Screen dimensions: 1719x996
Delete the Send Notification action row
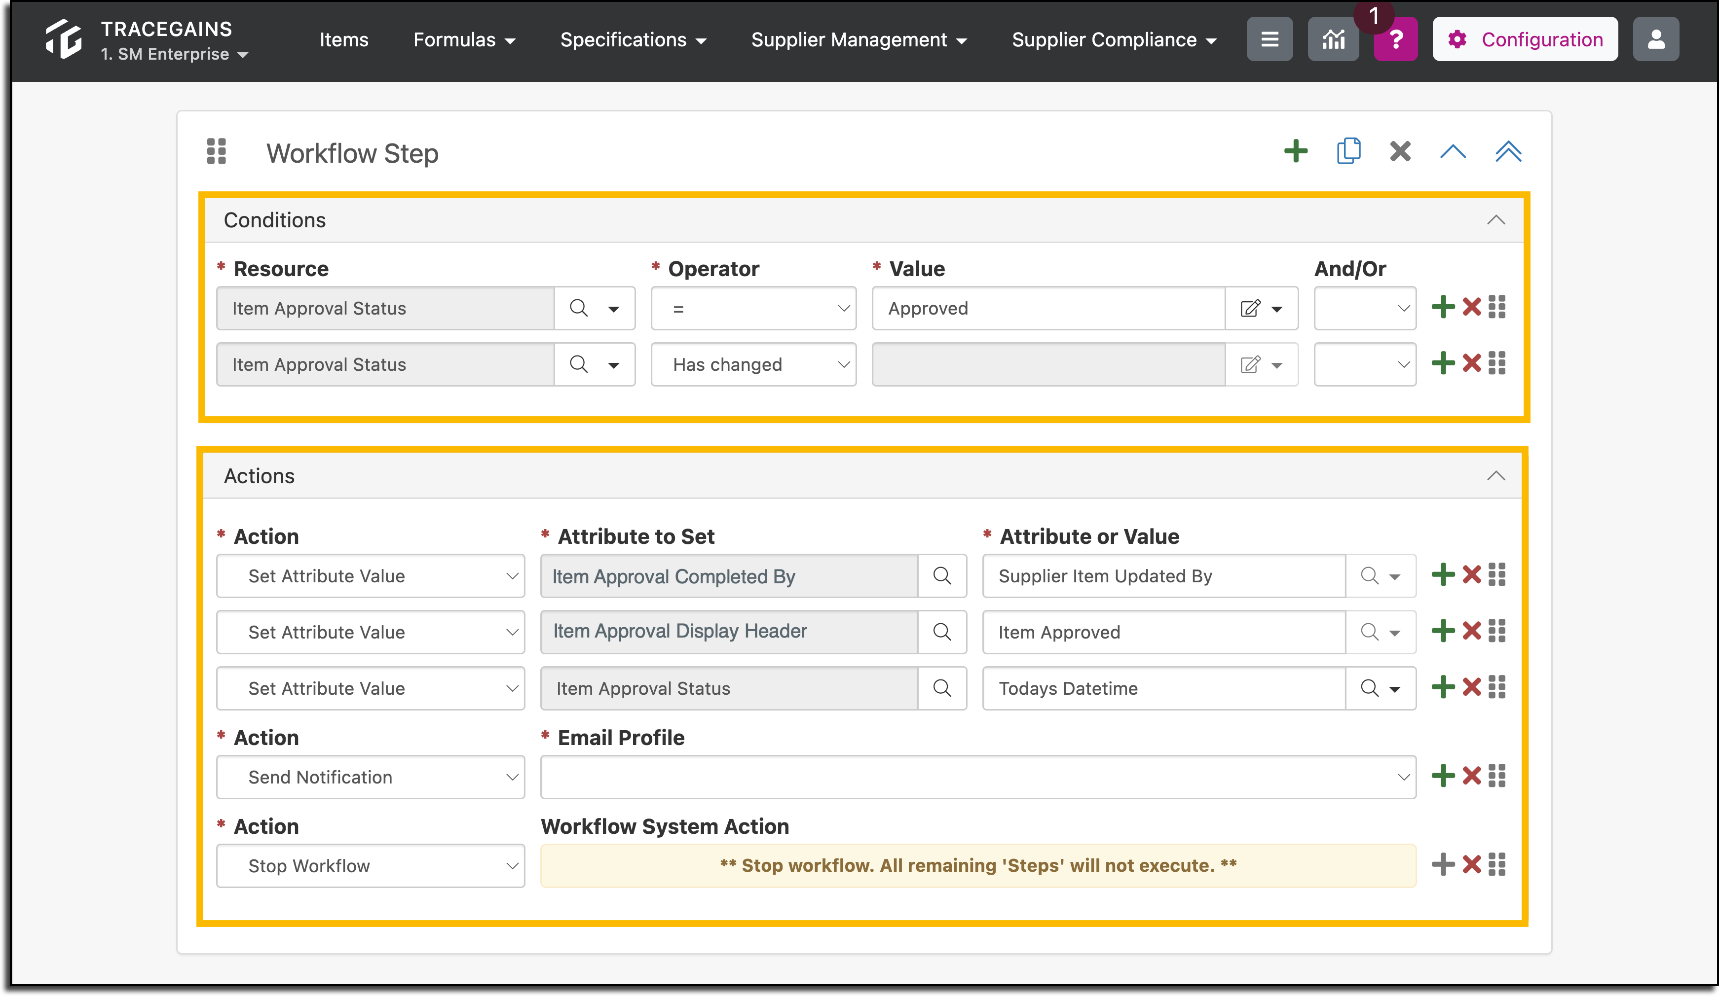(1472, 776)
